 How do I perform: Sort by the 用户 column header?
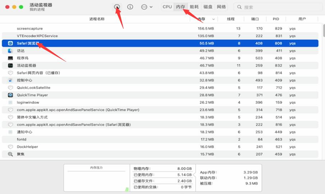[x=302, y=19]
